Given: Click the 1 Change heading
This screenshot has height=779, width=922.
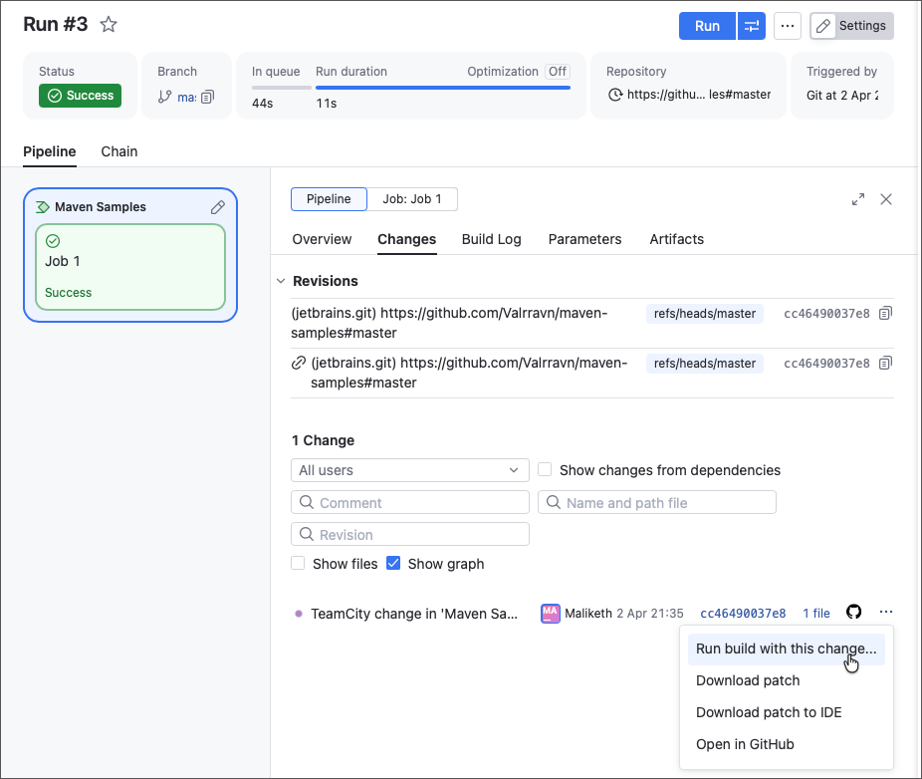Looking at the screenshot, I should (x=323, y=440).
